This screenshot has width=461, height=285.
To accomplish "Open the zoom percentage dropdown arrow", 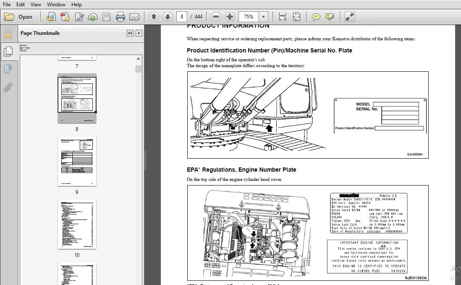I will pos(263,17).
